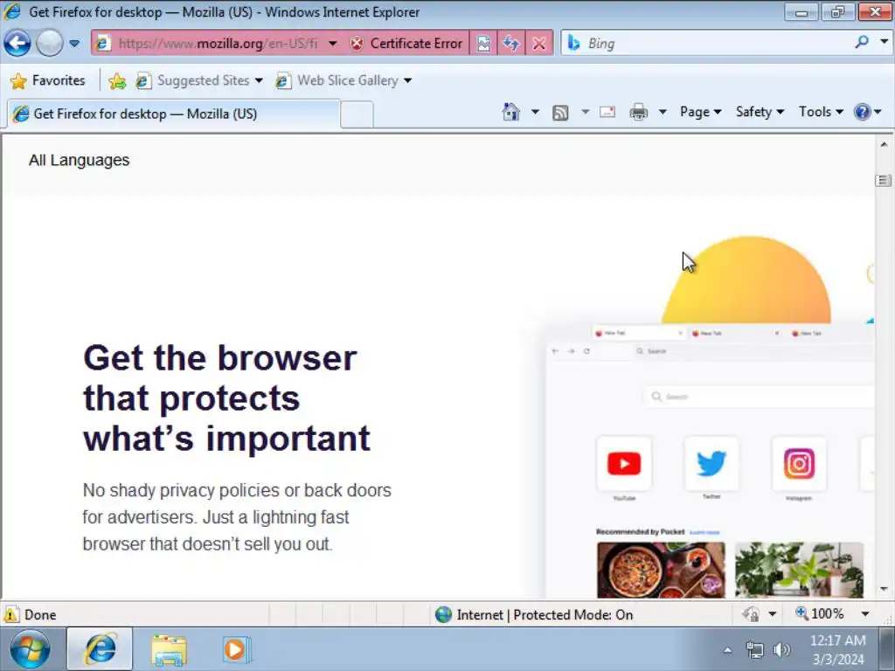895x671 pixels.
Task: Click the mozilla.org address bar
Action: pyautogui.click(x=217, y=44)
